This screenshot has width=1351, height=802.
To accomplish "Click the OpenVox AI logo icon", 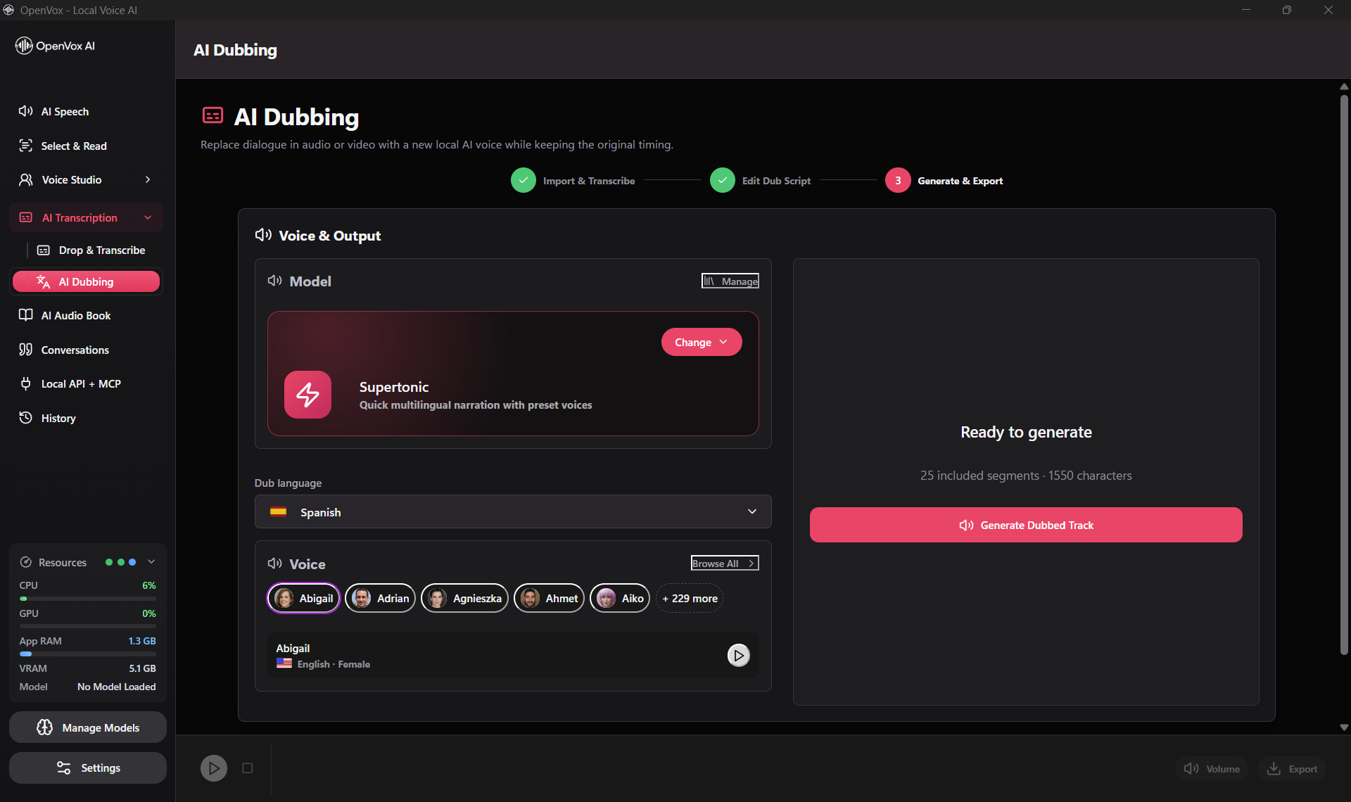I will [24, 46].
